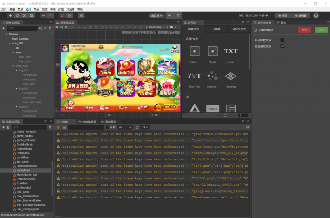
Task: Switch to the 内置控件 tab
Action: (x=193, y=29)
